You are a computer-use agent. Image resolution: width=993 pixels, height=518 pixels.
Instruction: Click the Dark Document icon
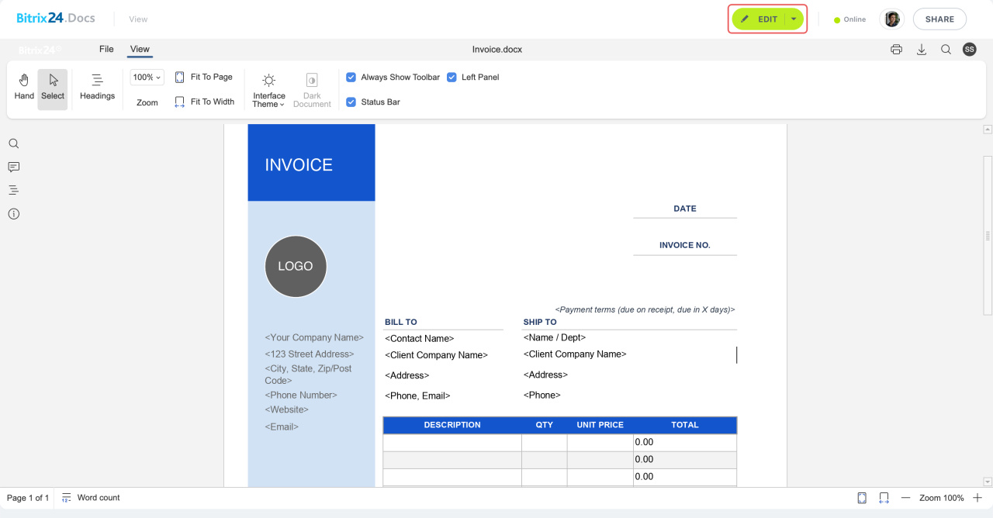pyautogui.click(x=312, y=80)
